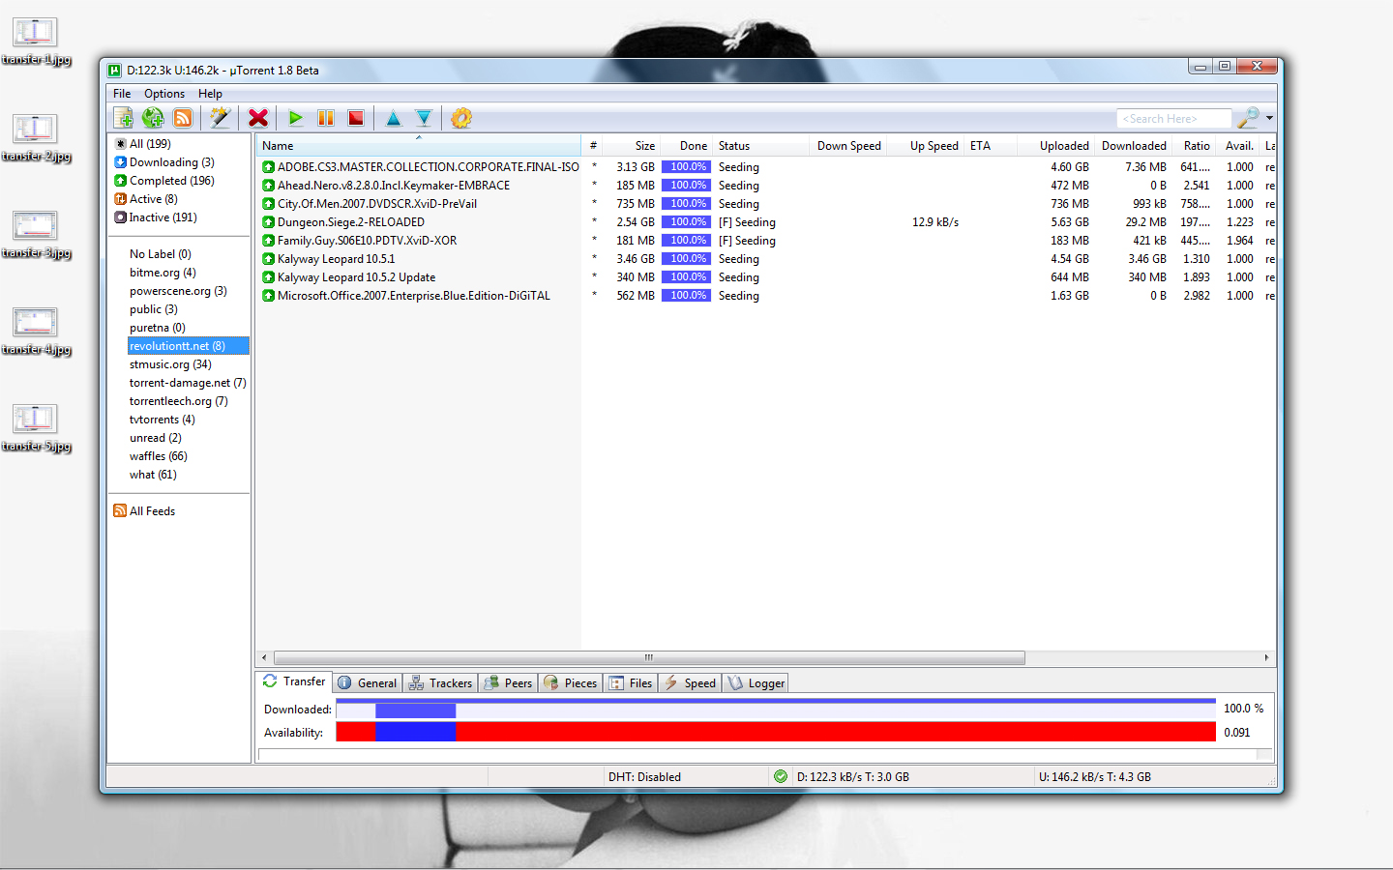Image resolution: width=1393 pixels, height=870 pixels.
Task: Open the Options menu
Action: point(164,94)
